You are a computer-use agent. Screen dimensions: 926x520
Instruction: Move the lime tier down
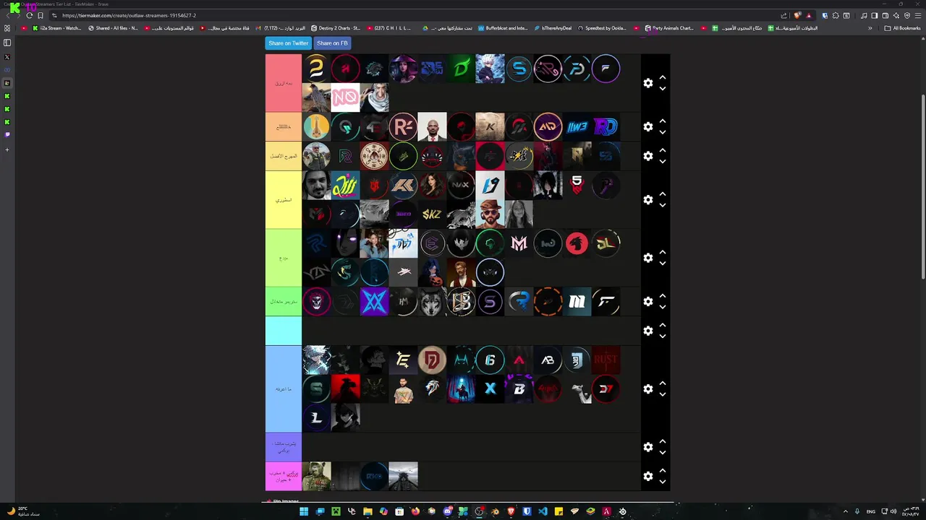(663, 264)
